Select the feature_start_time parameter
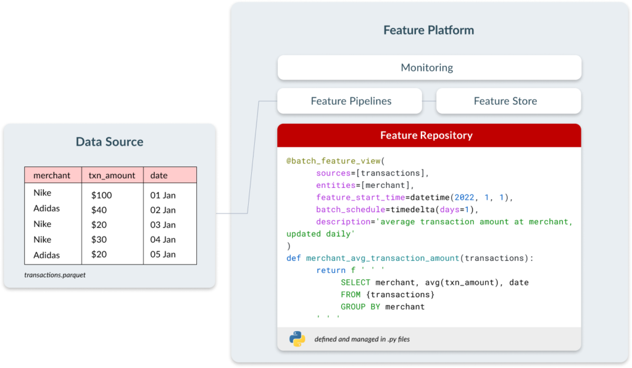The width and height of the screenshot is (632, 368). (360, 197)
